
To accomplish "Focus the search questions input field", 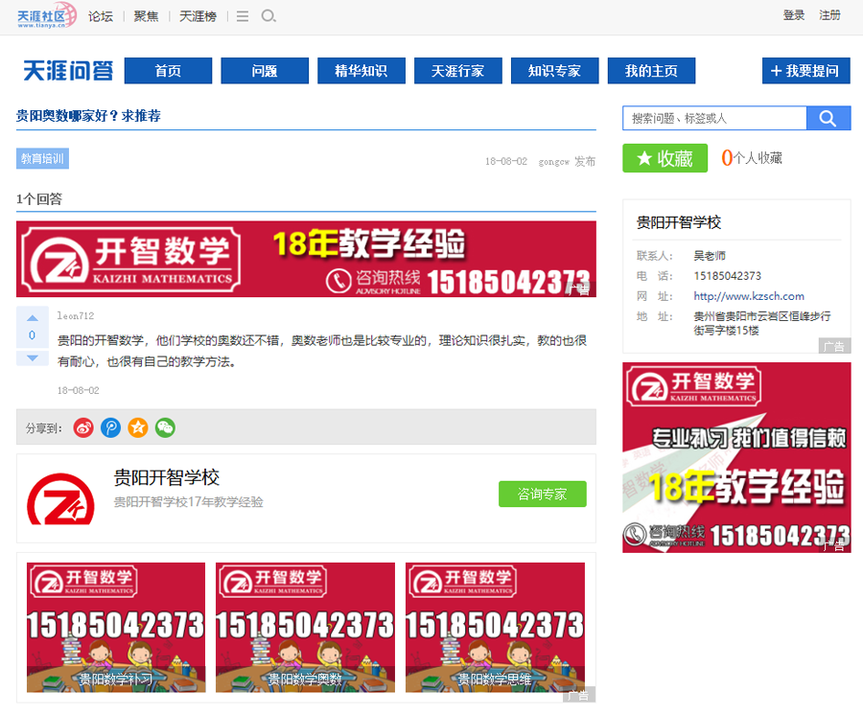I will click(x=714, y=118).
